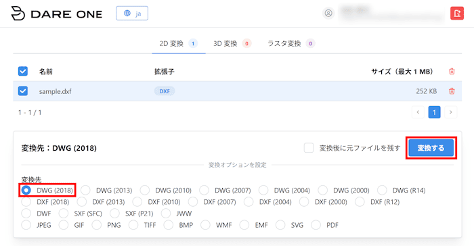The height and width of the screenshot is (246, 474).
Task: Set output format to PNG
Action: tap(97, 225)
